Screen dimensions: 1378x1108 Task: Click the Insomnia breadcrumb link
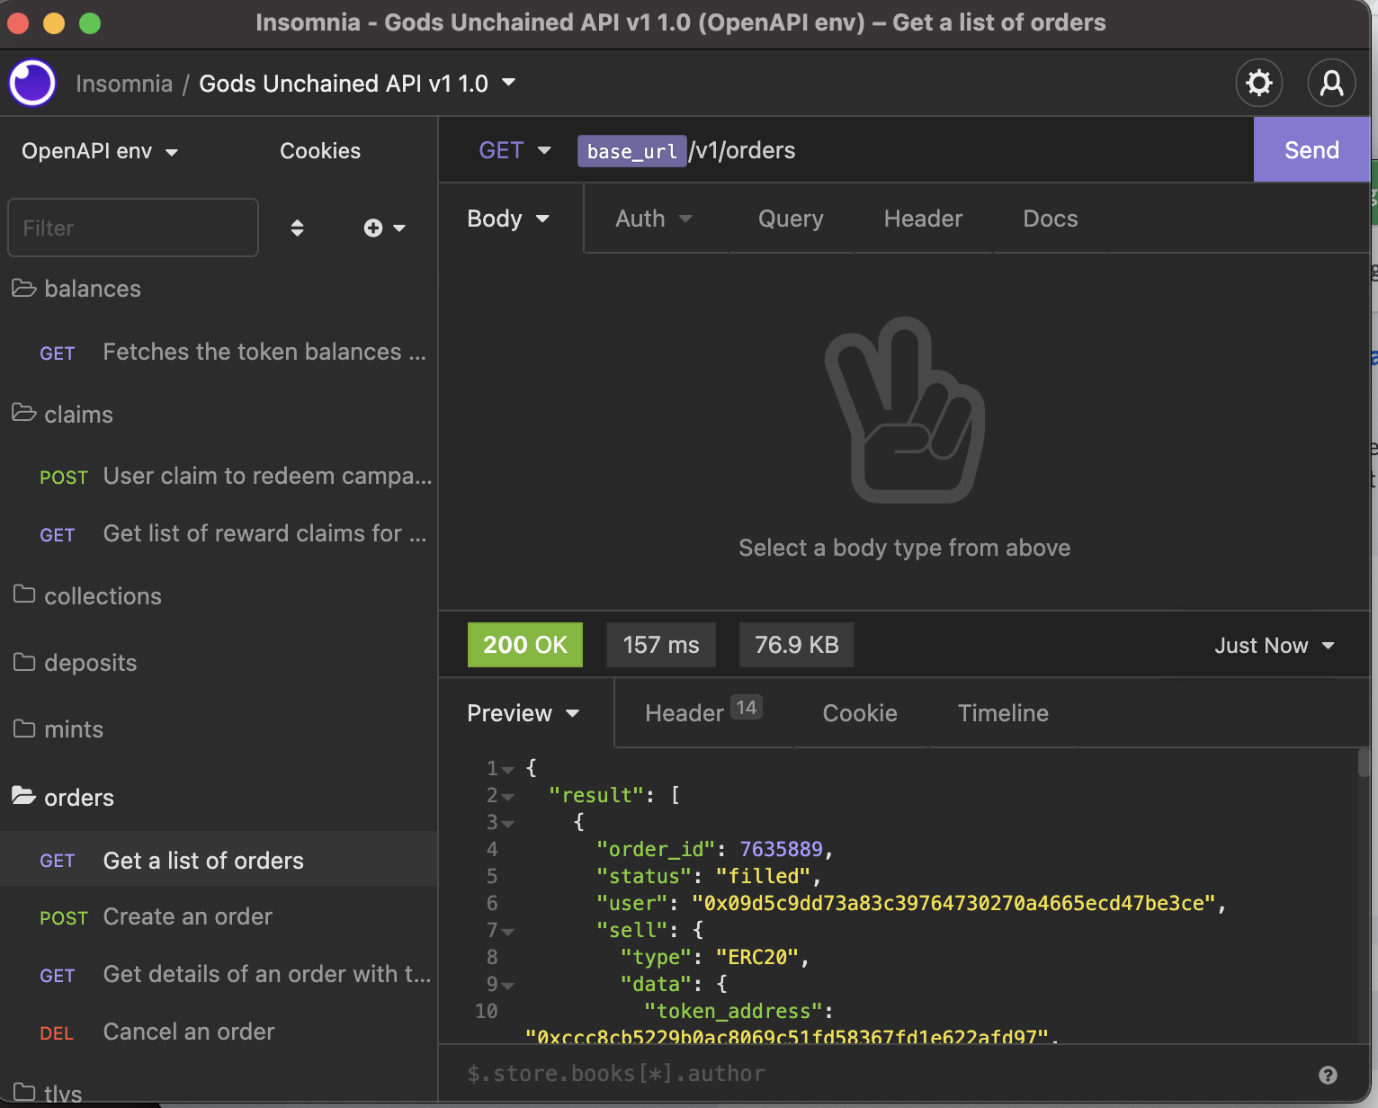click(x=124, y=84)
